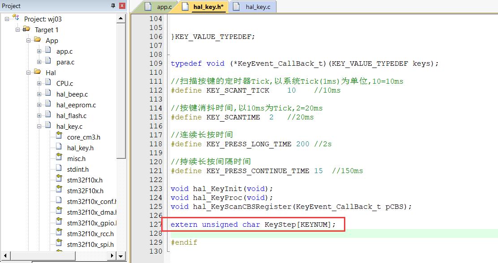
Task: Click the app.c file icon
Action: click(48, 50)
